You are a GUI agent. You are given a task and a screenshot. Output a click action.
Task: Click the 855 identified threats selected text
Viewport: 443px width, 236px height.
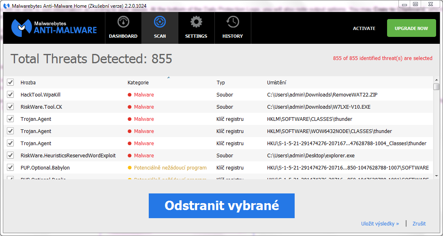(x=383, y=58)
